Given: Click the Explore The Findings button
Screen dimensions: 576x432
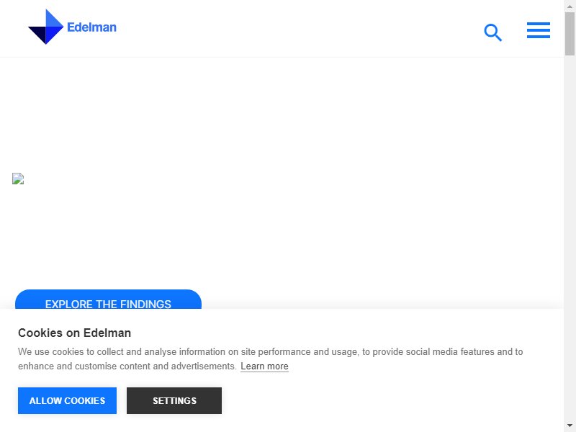Looking at the screenshot, I should (x=109, y=300).
